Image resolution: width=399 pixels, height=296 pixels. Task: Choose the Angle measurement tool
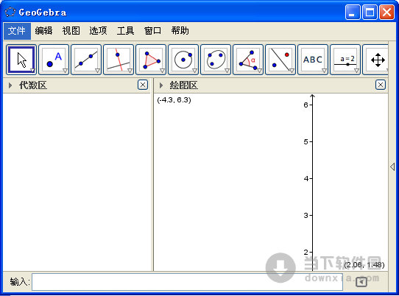coord(248,60)
